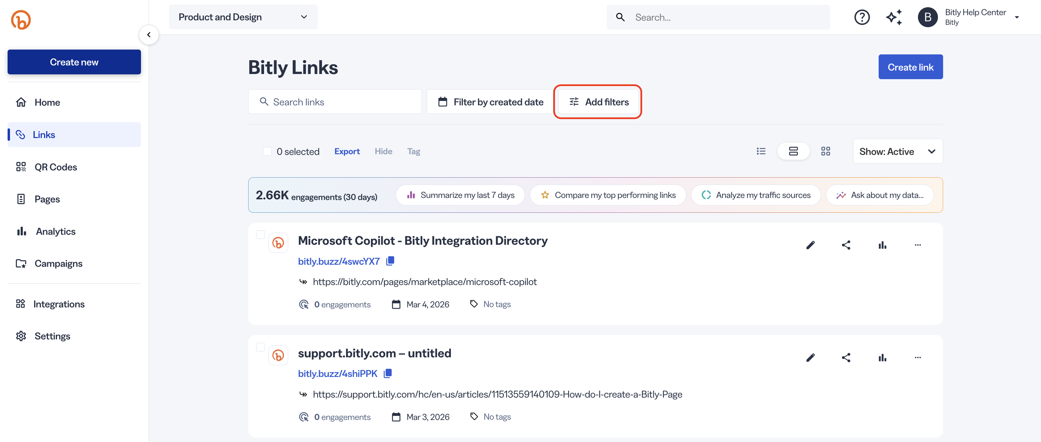This screenshot has height=442, width=1041.
Task: Click the Bitly favicon on support.bitly.com card
Action: tap(278, 355)
